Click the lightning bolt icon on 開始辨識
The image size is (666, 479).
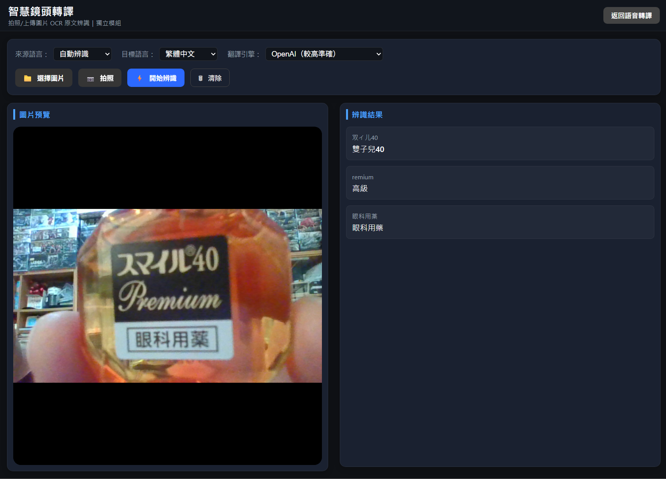click(140, 78)
